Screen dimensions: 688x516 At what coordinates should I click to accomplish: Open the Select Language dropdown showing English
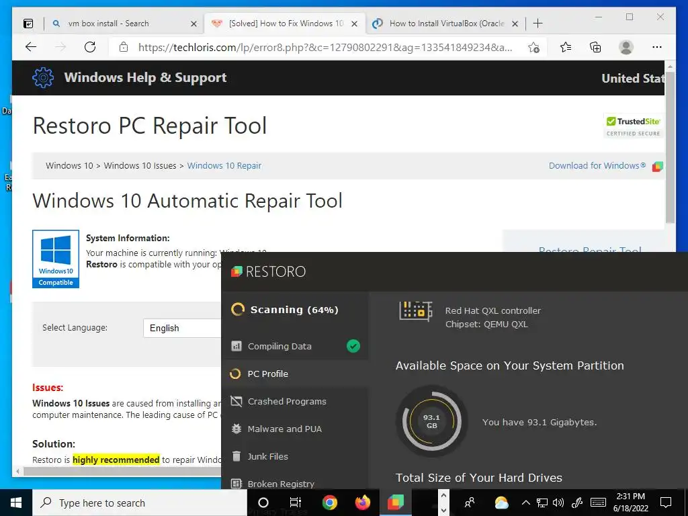[x=182, y=328]
